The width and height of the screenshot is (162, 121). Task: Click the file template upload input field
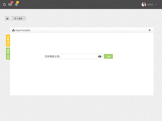(x=79, y=56)
